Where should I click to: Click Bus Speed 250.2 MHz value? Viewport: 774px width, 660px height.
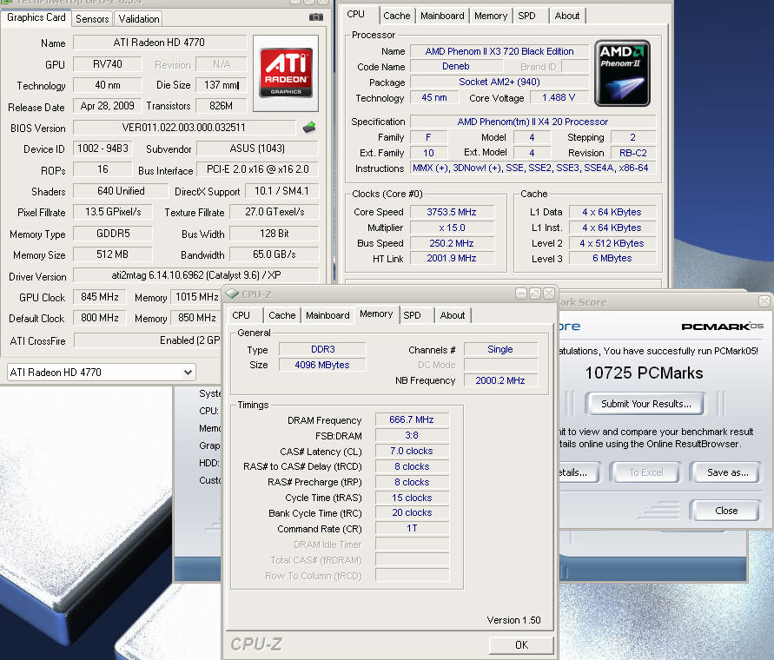click(x=452, y=243)
